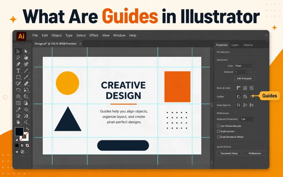The width and height of the screenshot is (283, 177).
Task: Select the Direct Selection tool
Action: 26,51
